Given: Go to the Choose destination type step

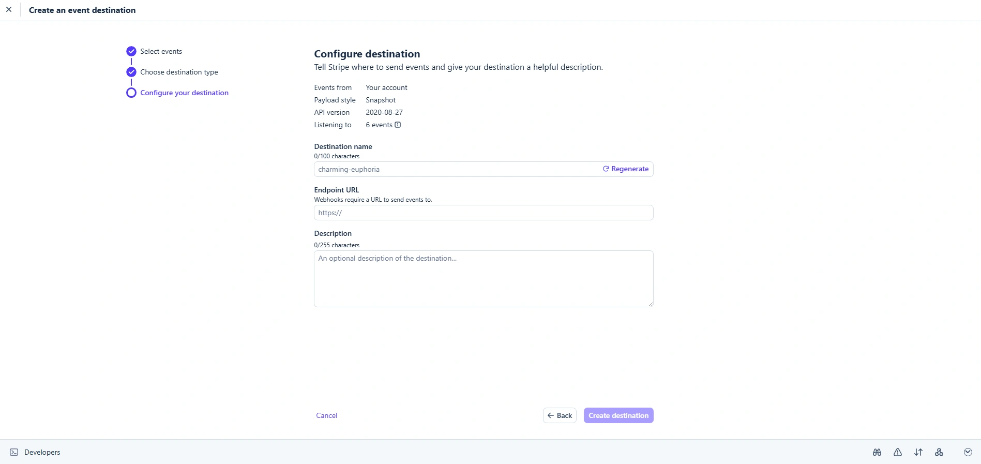Looking at the screenshot, I should click(x=179, y=72).
